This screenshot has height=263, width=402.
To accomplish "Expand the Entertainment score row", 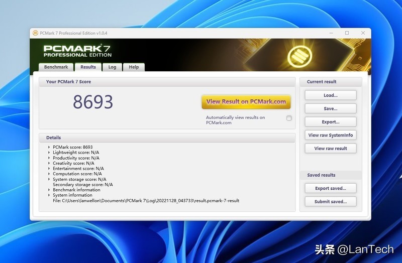I will coord(49,169).
